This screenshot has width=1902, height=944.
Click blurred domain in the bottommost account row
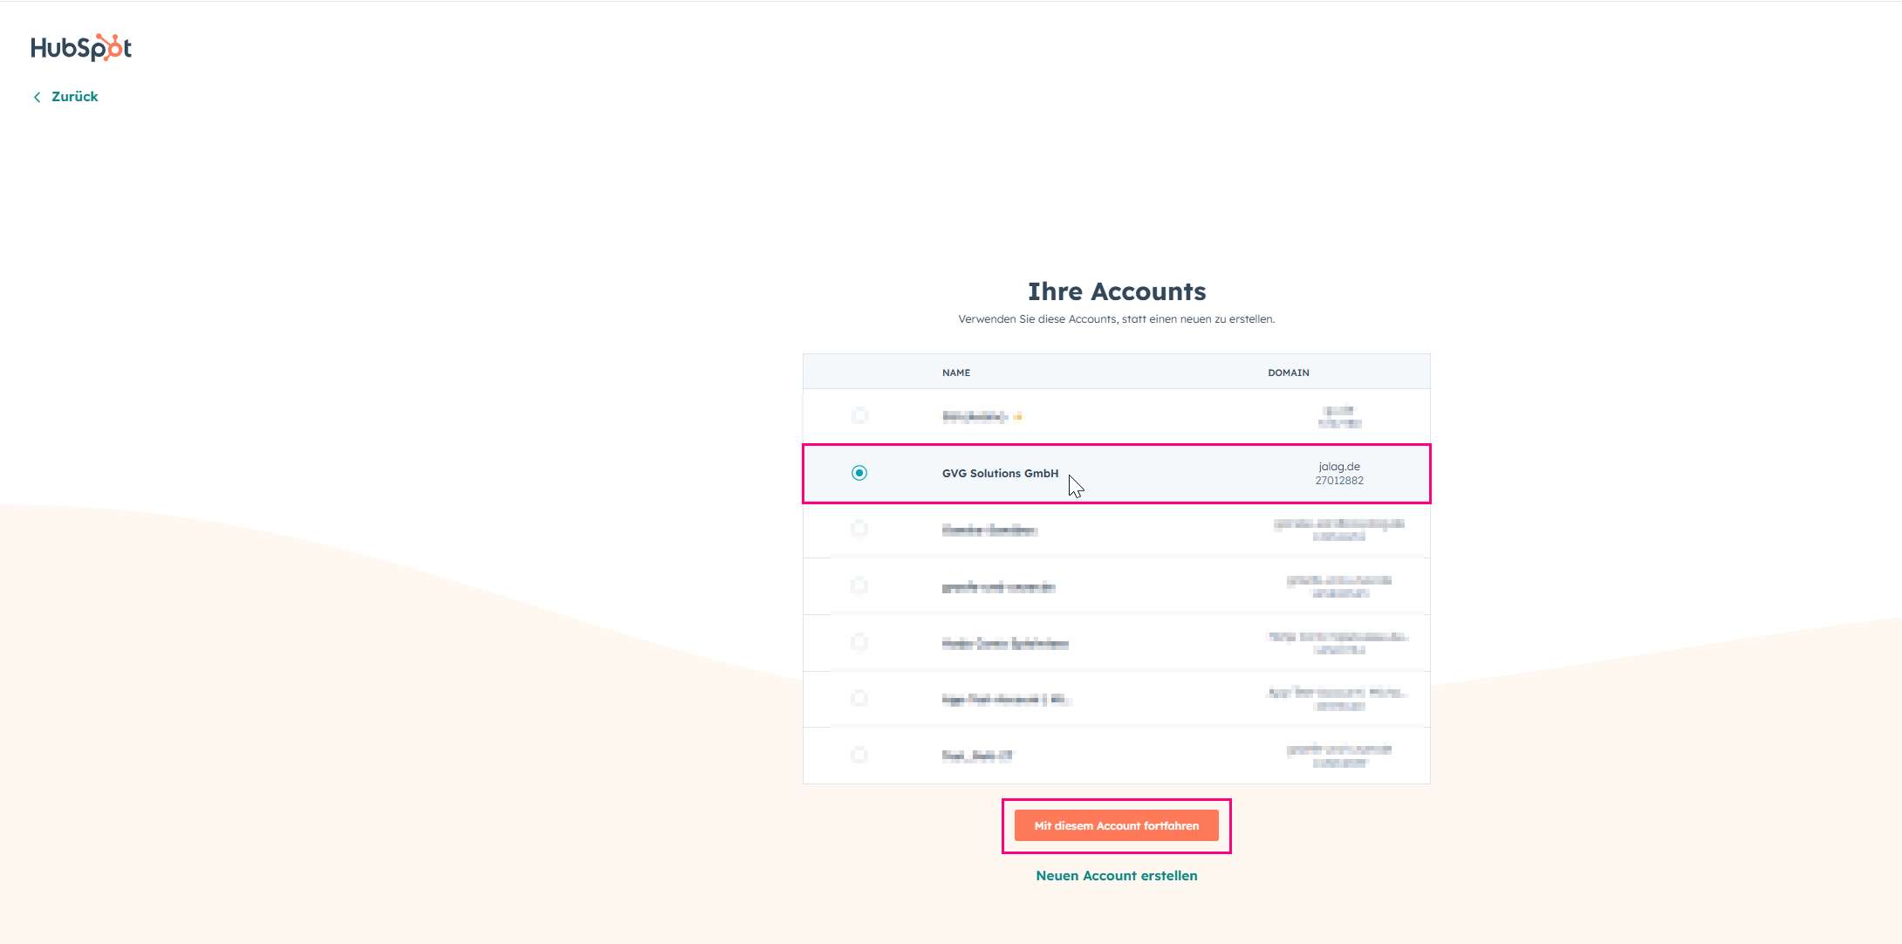coord(1339,750)
